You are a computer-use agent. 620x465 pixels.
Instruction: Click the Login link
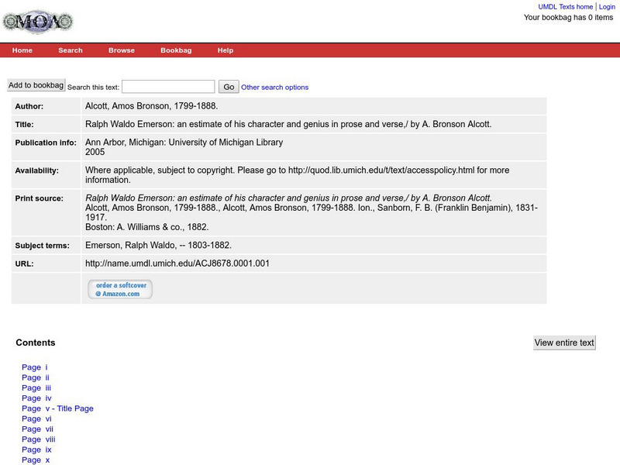(607, 7)
